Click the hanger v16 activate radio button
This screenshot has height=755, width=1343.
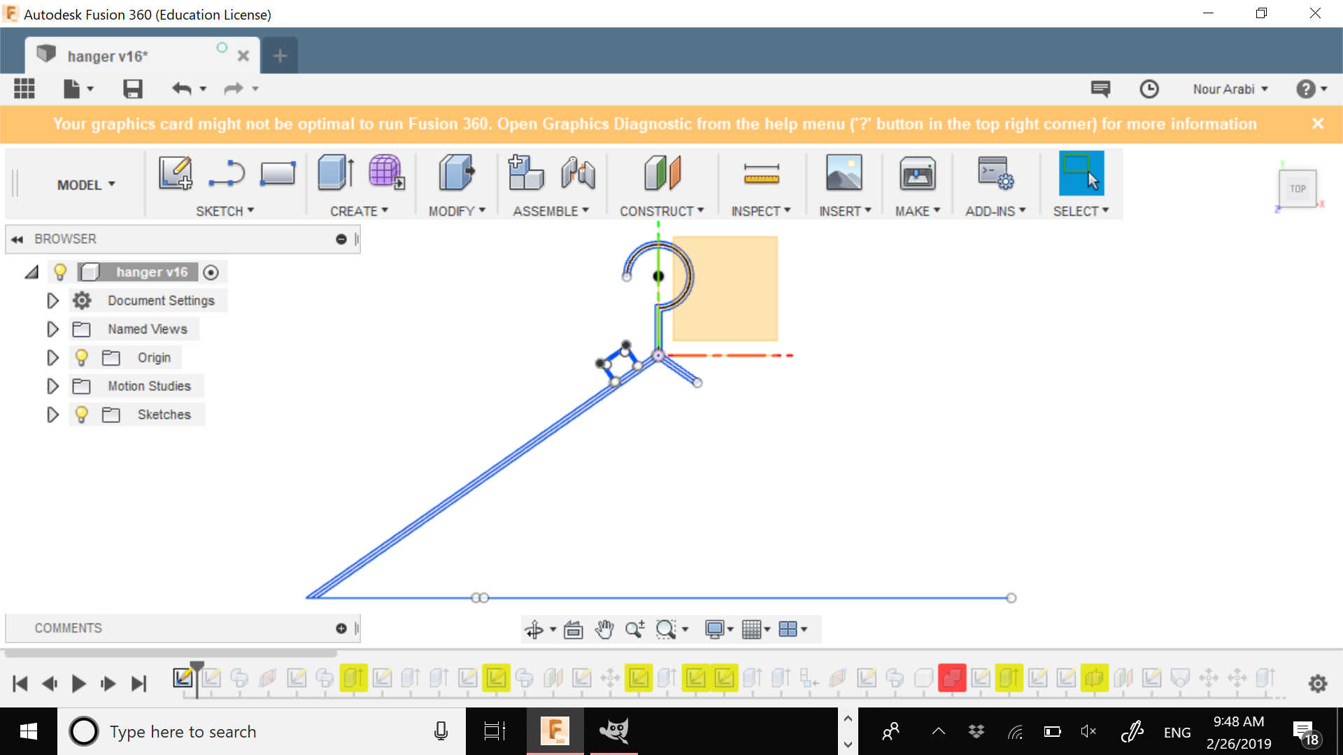pos(211,273)
